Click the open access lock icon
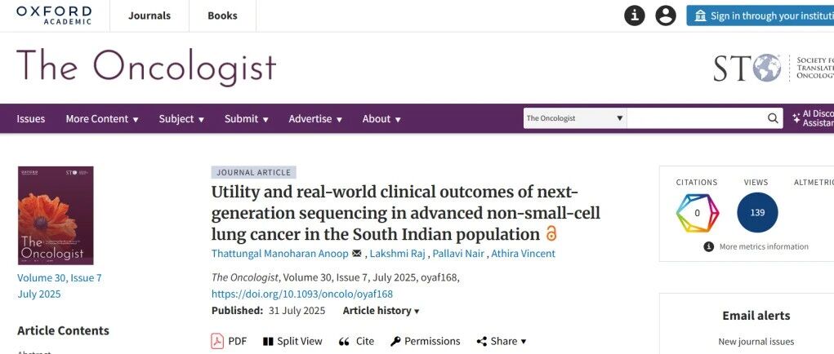This screenshot has width=834, height=354. [x=551, y=233]
